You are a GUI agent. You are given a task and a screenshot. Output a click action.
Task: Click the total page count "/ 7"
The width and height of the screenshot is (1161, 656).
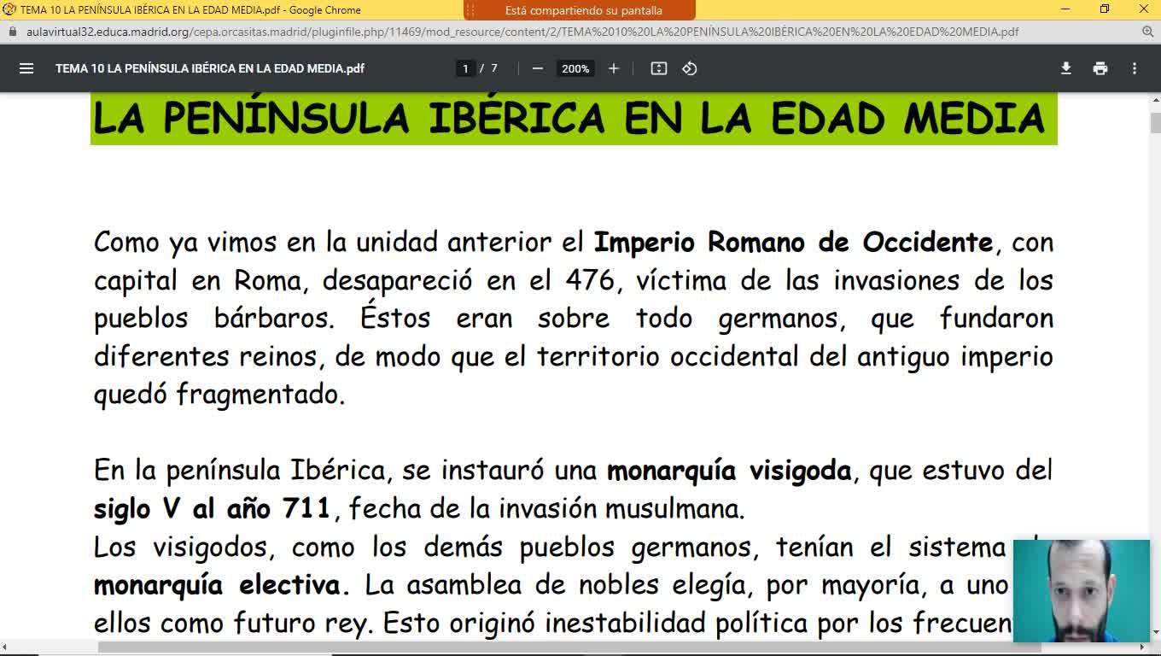pos(489,68)
